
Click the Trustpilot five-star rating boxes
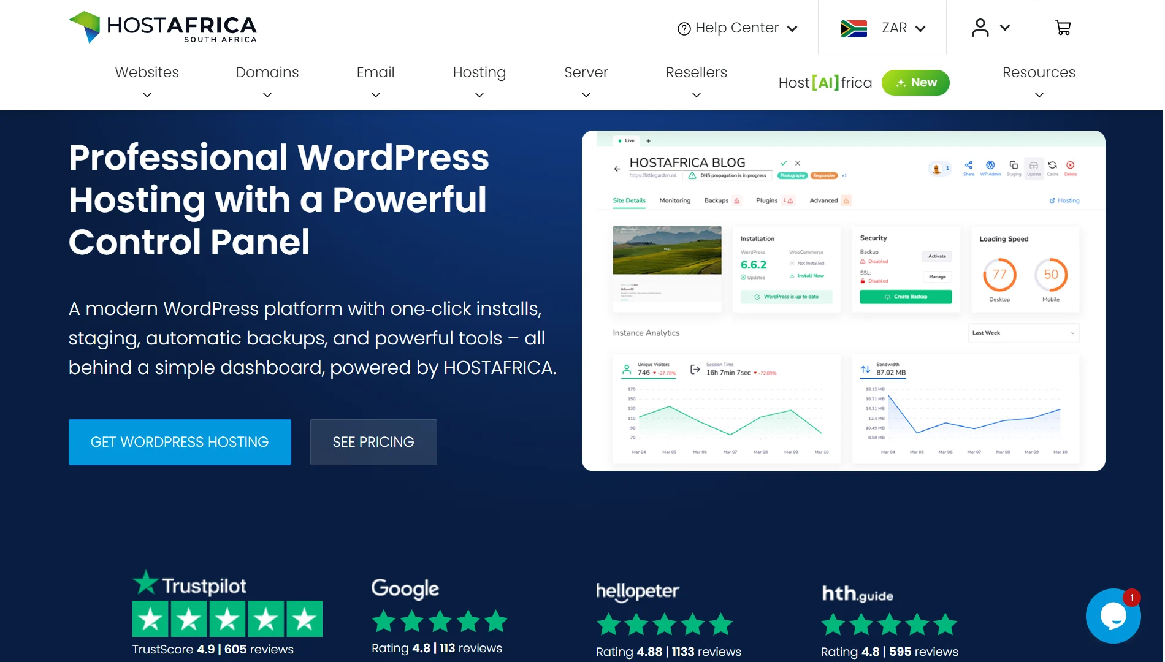pyautogui.click(x=227, y=619)
